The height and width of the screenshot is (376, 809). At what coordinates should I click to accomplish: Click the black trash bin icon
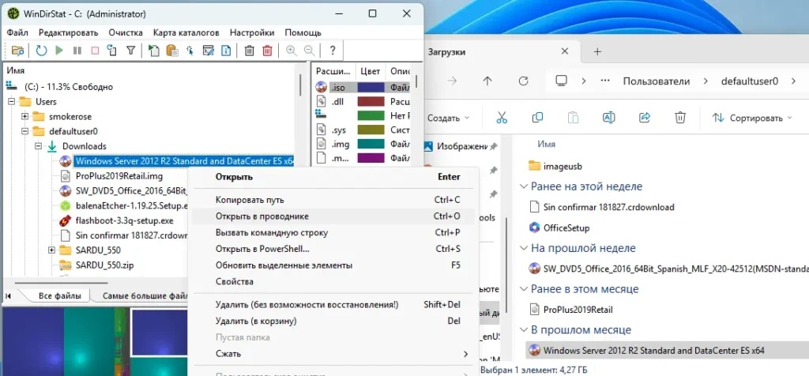point(249,51)
